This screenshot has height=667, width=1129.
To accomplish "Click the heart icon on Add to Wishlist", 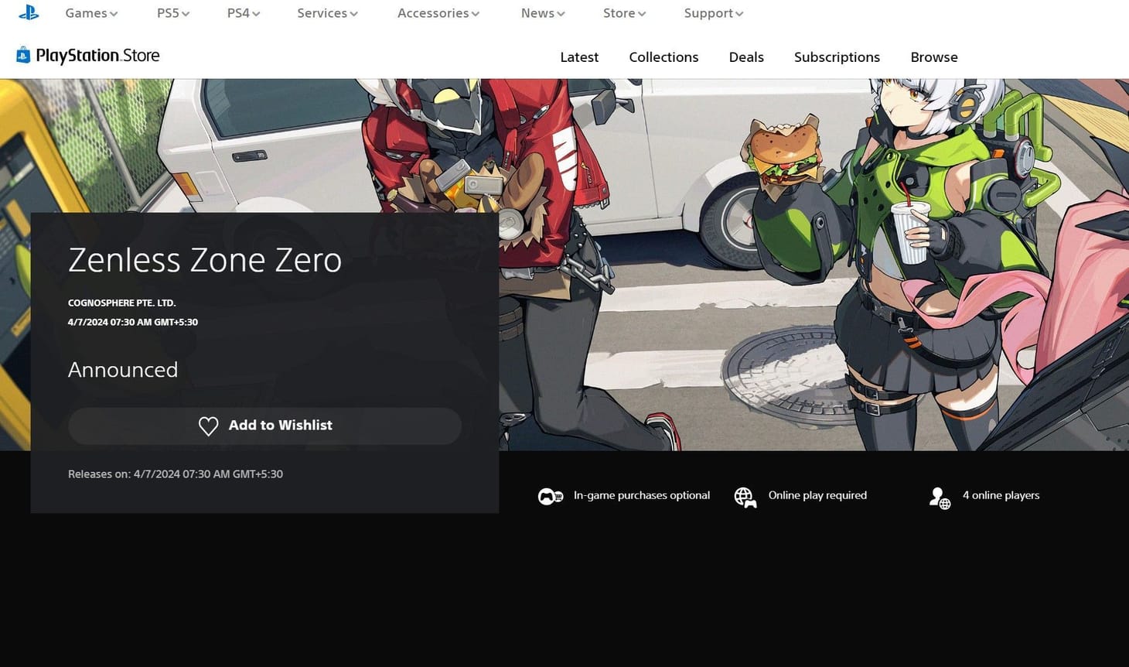I will [208, 426].
